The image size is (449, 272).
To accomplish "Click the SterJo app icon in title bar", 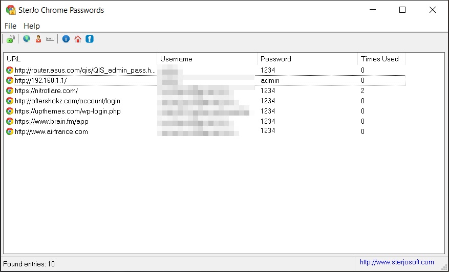I will pos(11,10).
